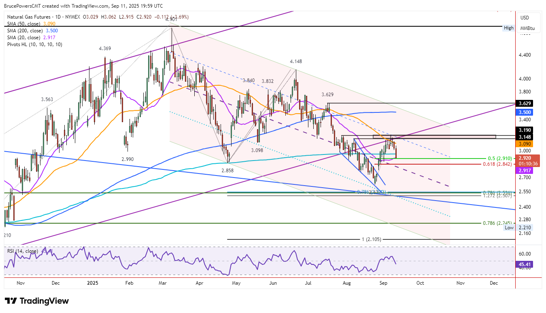Click the 4.901 pivot high label
This screenshot has height=313, width=546.
tap(171, 19)
